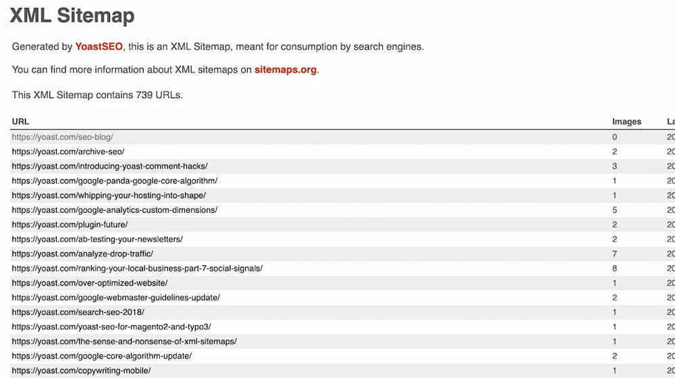
Task: Open the google-webmaster-guidelines-update URL
Action: (x=116, y=298)
